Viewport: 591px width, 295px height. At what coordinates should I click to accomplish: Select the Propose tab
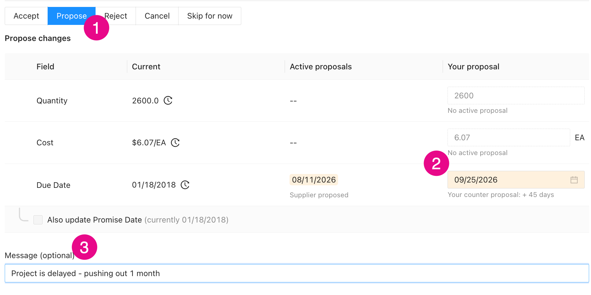(72, 16)
